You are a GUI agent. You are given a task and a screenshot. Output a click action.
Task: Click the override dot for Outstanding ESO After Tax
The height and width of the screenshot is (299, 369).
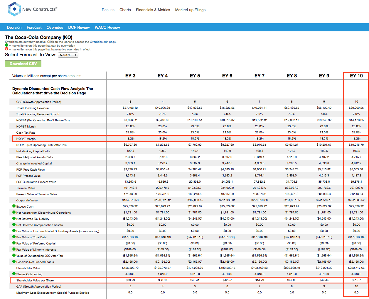[14, 255]
